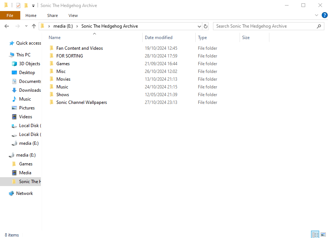
Task: Open the Share ribbon tab
Action: click(x=52, y=15)
